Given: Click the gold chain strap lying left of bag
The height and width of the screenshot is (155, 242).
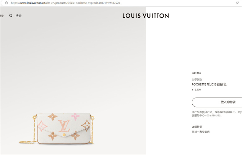Looking at the screenshot, I should 28,142.
